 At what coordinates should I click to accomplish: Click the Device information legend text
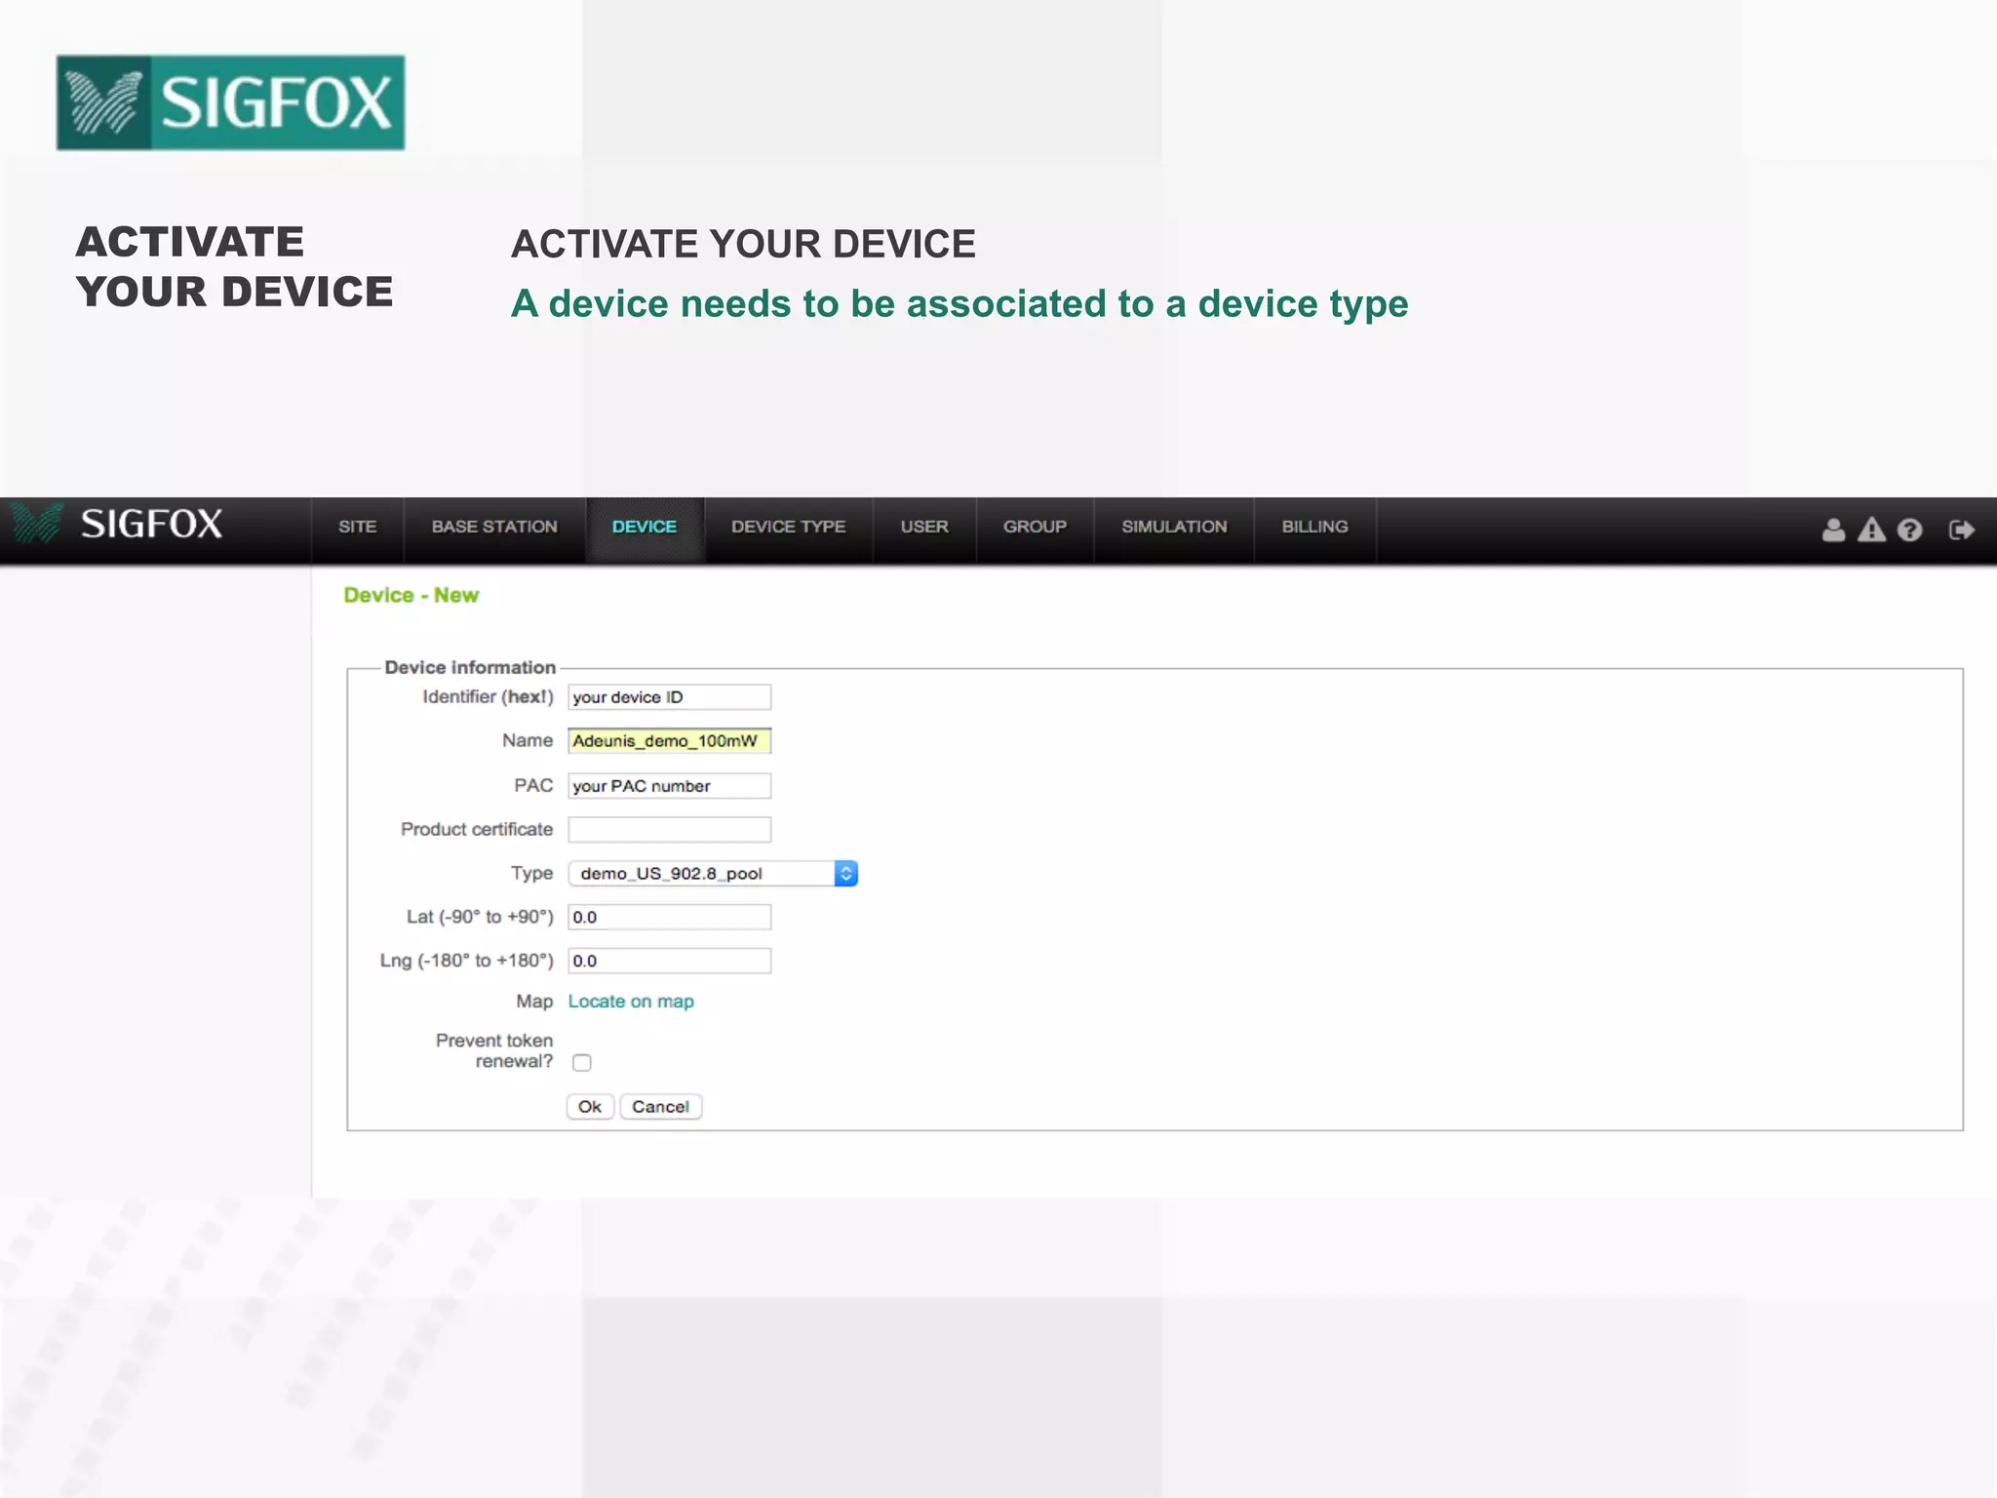coord(470,667)
